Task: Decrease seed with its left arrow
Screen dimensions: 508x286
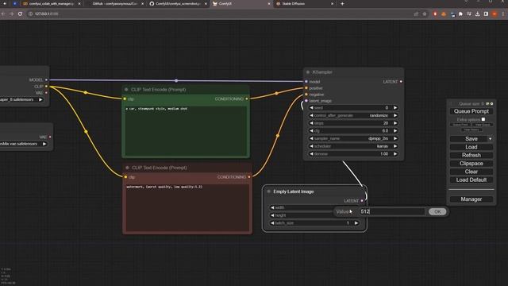Action: point(311,108)
